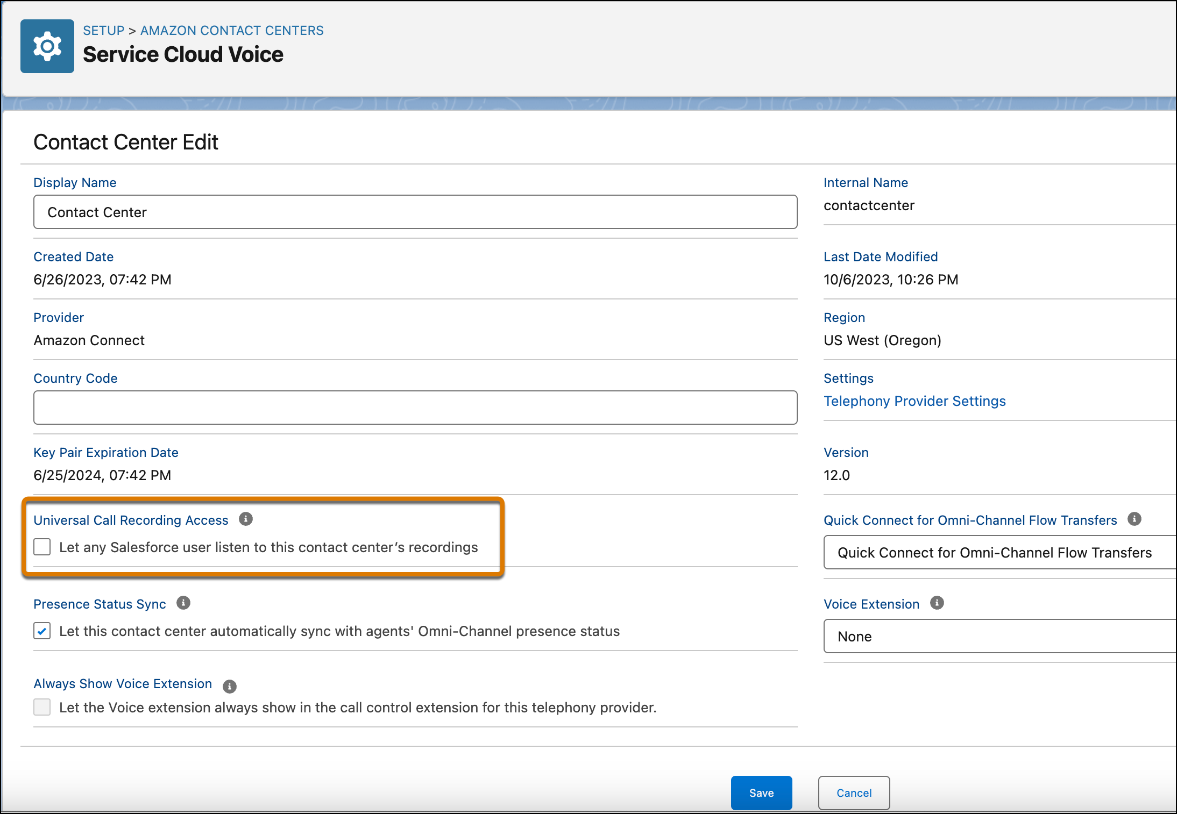Click the 'Region' field label

pos(844,318)
